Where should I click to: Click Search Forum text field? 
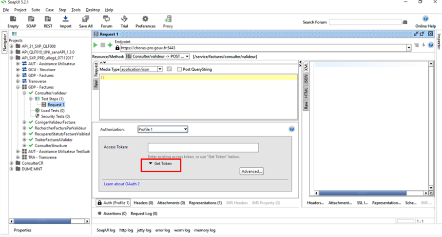pyautogui.click(x=365, y=22)
